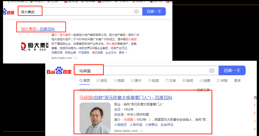Image resolution: width=259 pixels, height=136 pixels.
Task: Click camera image-search icon in 恒大集团 search bar
Action: point(136,11)
